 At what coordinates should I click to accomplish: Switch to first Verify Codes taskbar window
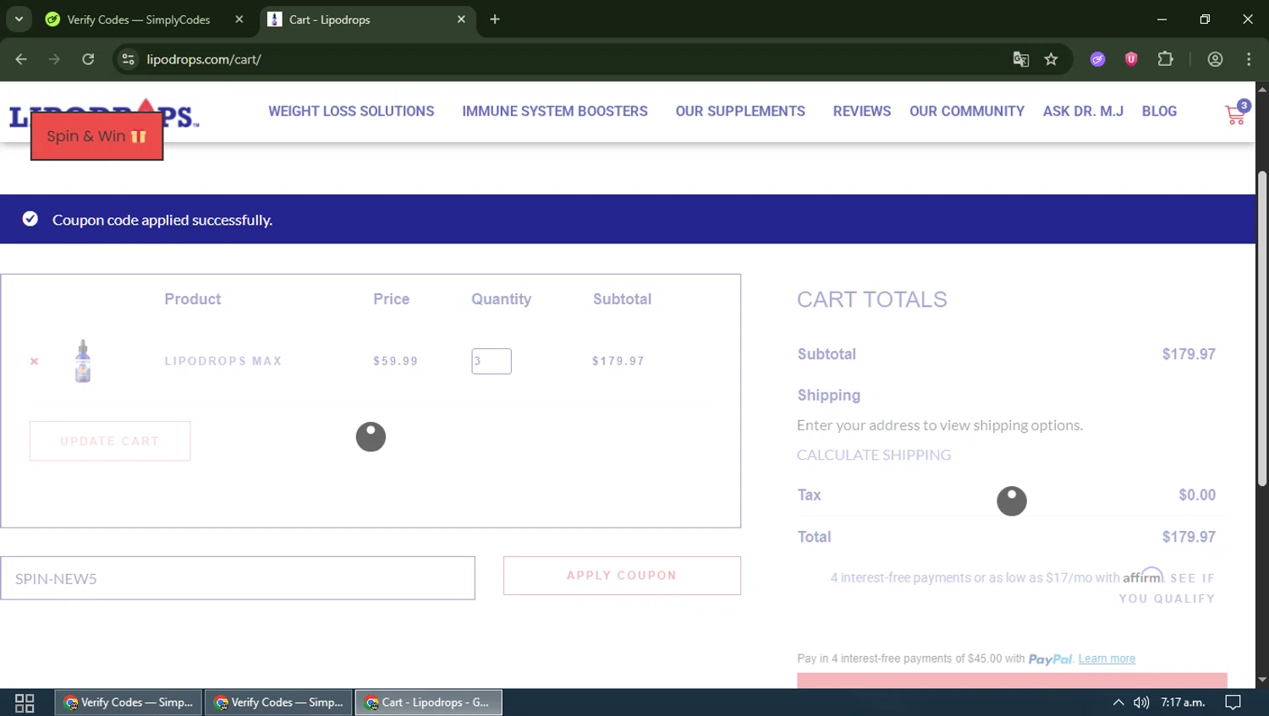tap(129, 702)
